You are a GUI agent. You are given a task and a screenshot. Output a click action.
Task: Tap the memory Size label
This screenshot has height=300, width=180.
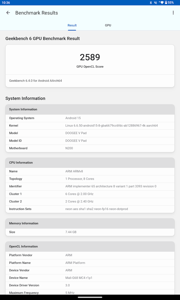(x=12, y=232)
